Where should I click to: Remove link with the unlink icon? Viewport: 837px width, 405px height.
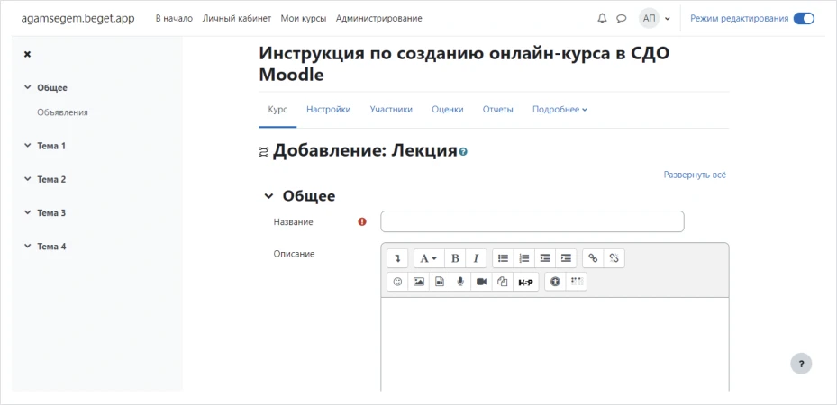614,258
